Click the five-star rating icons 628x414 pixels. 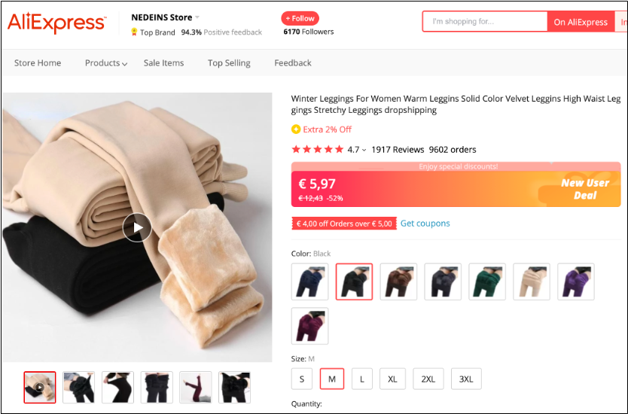point(318,150)
